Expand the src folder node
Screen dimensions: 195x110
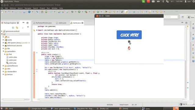coord(3,37)
